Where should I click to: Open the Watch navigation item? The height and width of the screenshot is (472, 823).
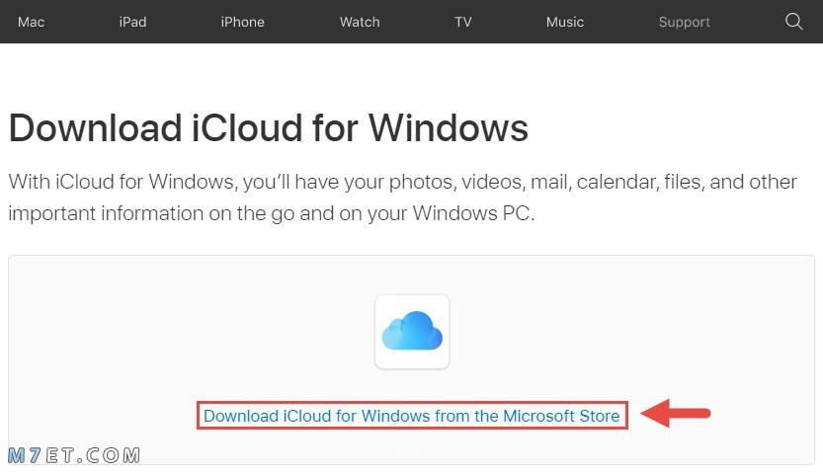tap(360, 22)
